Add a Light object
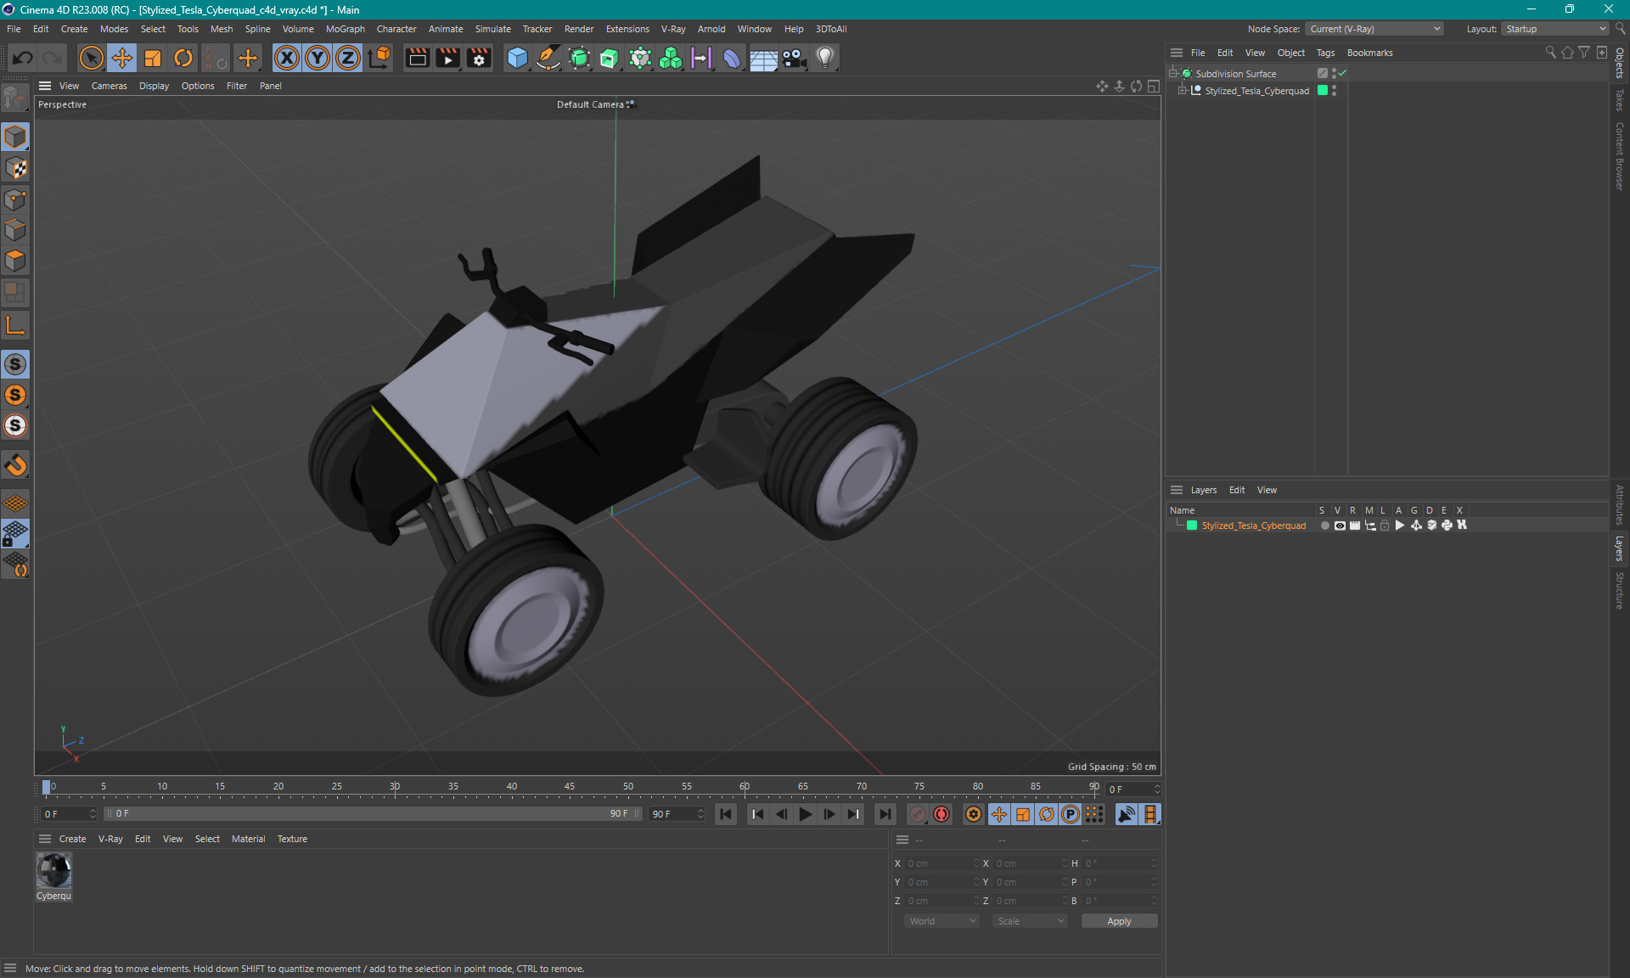The height and width of the screenshot is (978, 1630). (825, 58)
